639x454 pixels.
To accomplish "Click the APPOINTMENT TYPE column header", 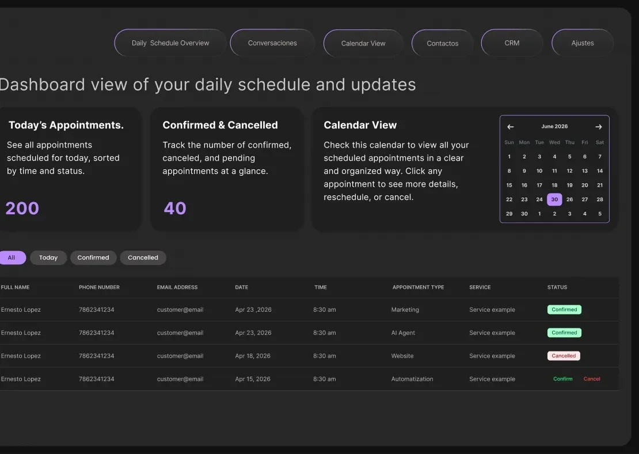I will pyautogui.click(x=418, y=287).
